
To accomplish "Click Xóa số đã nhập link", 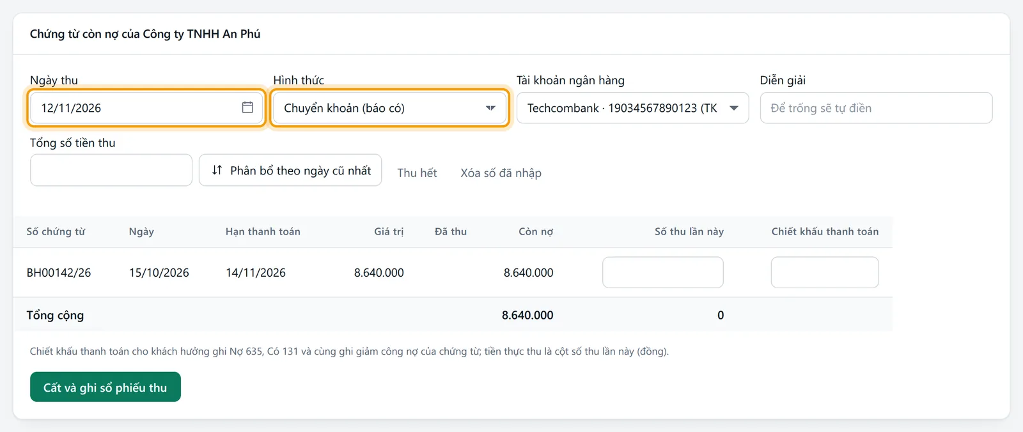I will pyautogui.click(x=501, y=173).
